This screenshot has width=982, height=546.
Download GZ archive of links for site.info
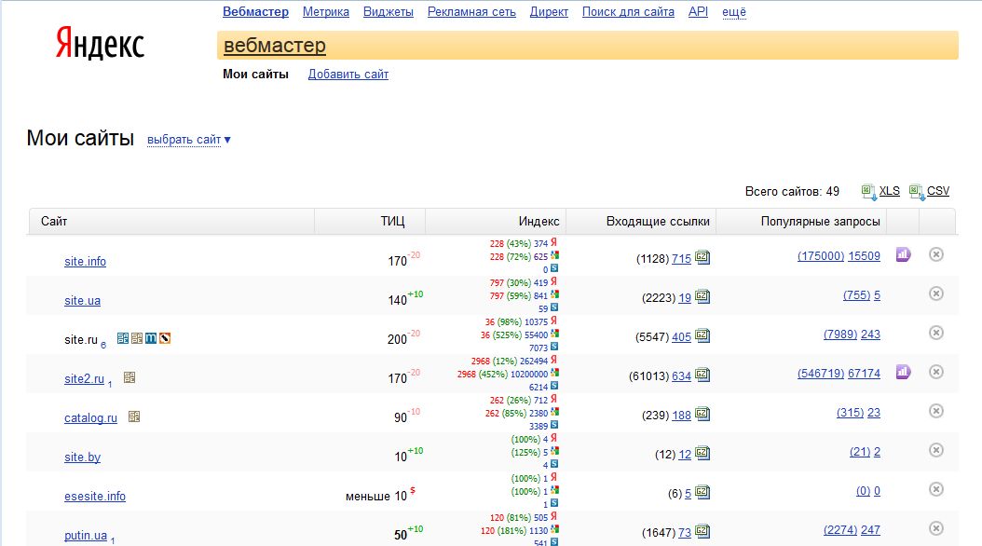[702, 257]
